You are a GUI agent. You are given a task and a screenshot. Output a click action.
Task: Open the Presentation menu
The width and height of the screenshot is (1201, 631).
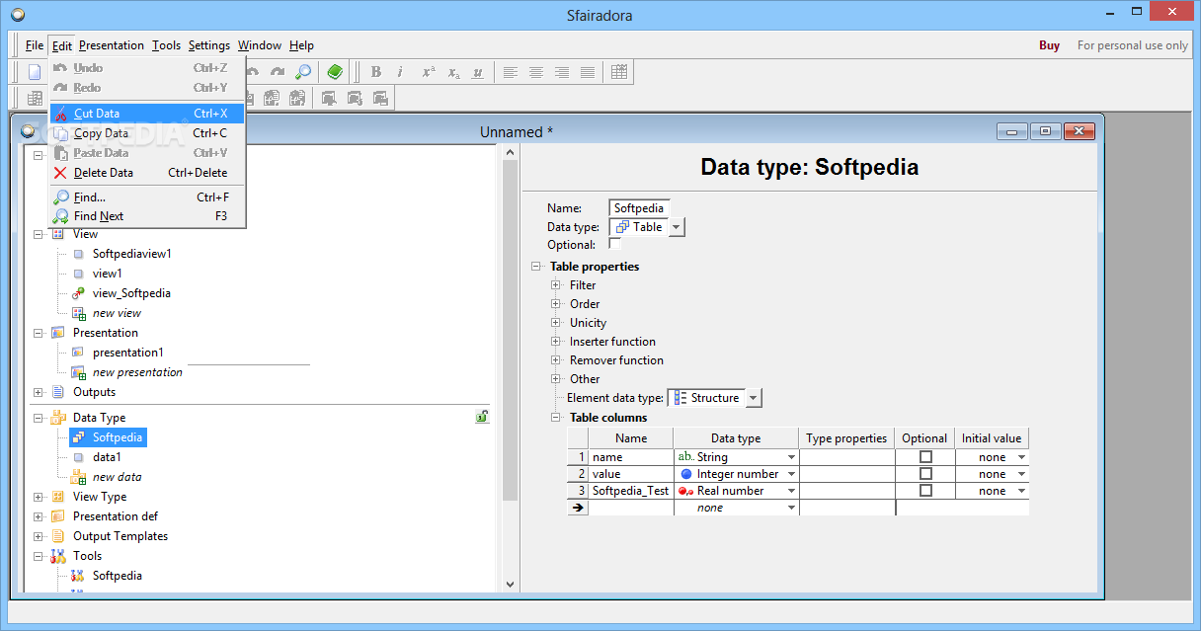click(x=112, y=45)
